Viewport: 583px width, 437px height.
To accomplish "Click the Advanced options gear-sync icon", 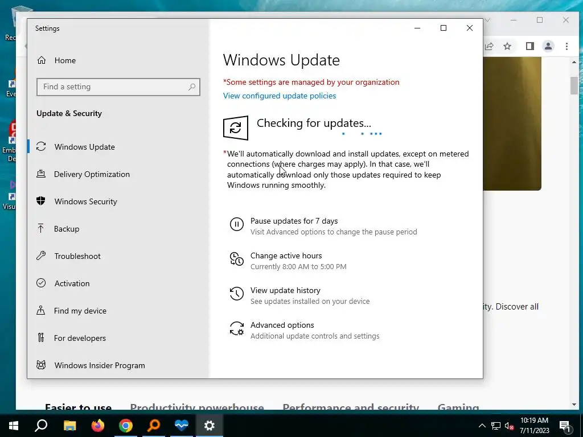I will tap(237, 328).
